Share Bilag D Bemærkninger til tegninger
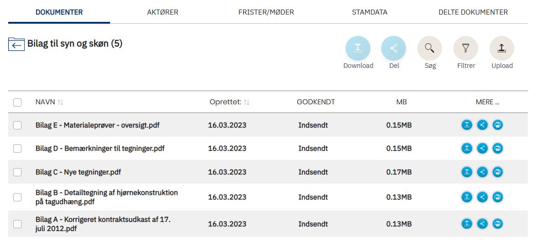Screen dimensions: 537x246 482,148
